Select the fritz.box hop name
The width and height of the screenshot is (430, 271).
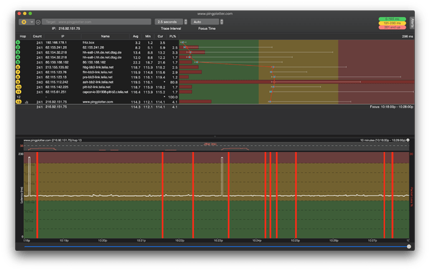coord(88,42)
